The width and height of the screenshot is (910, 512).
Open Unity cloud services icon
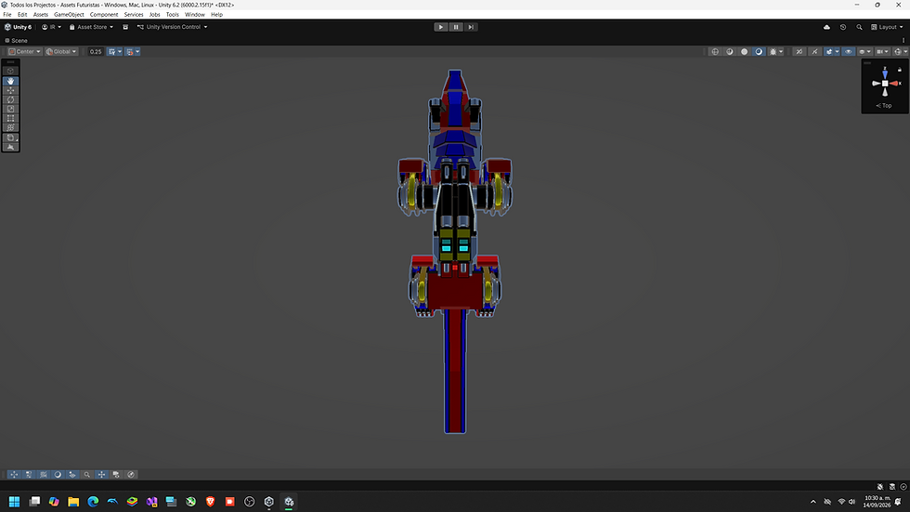click(x=826, y=27)
